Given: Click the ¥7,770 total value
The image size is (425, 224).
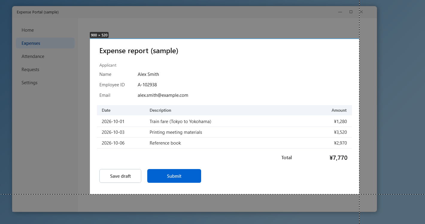Looking at the screenshot, I should click(339, 158).
